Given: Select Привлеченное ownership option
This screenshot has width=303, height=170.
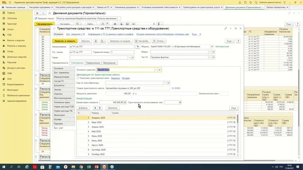Looking at the screenshot, I should pyautogui.click(x=93, y=63).
